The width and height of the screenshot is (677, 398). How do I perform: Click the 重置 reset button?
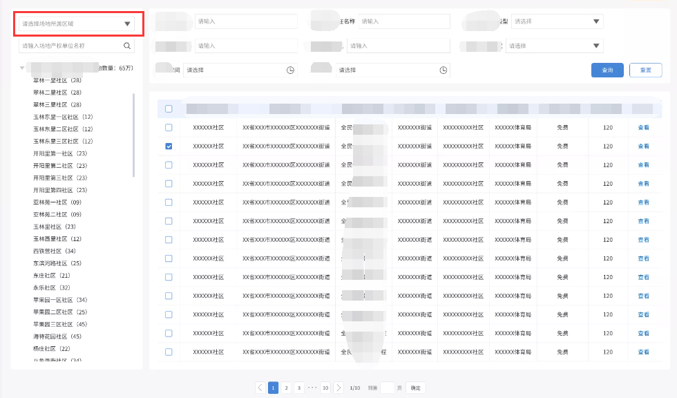coord(645,70)
